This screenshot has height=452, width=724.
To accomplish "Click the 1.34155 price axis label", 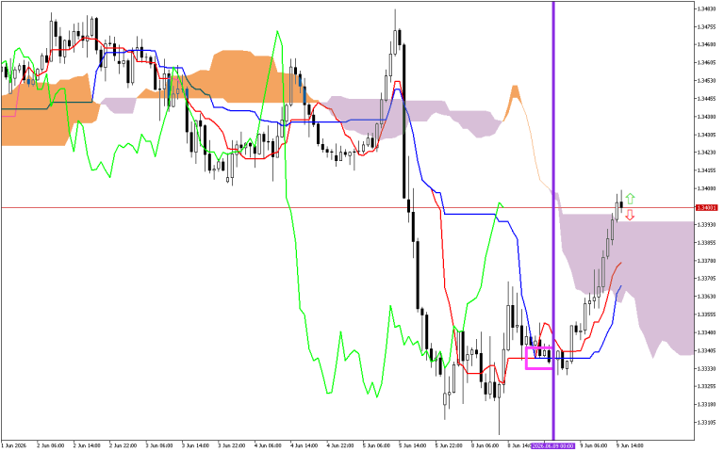I will 707,170.
